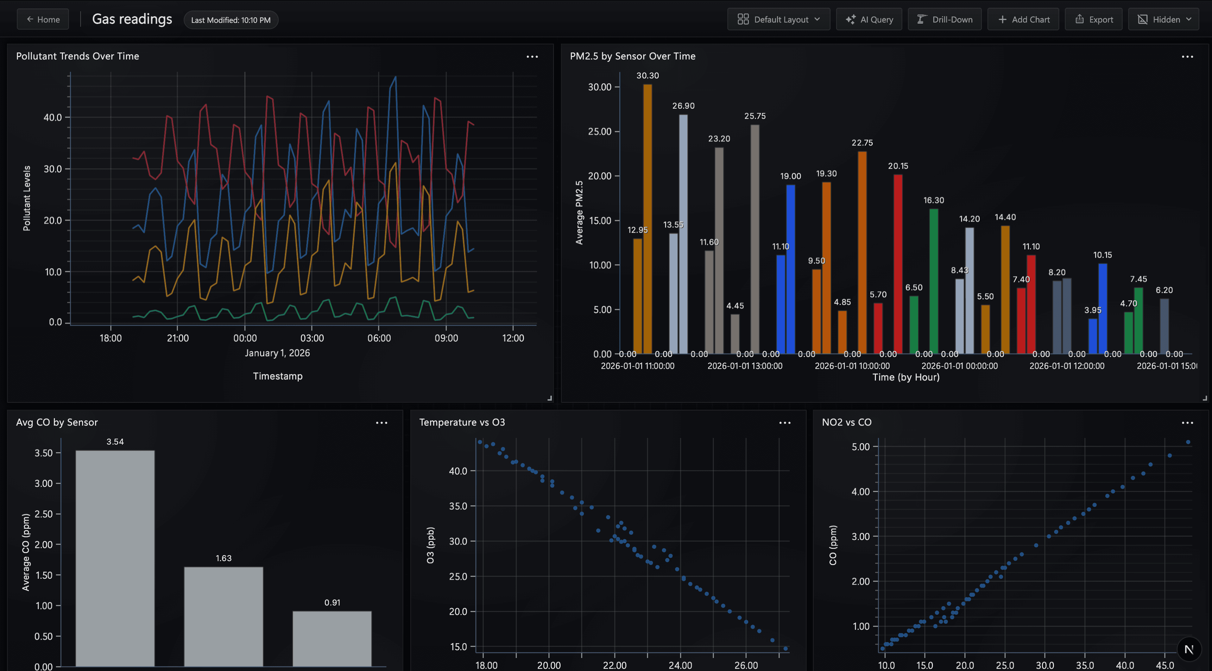Click the 2026-01-01 13:00:00 axis label

click(x=745, y=366)
